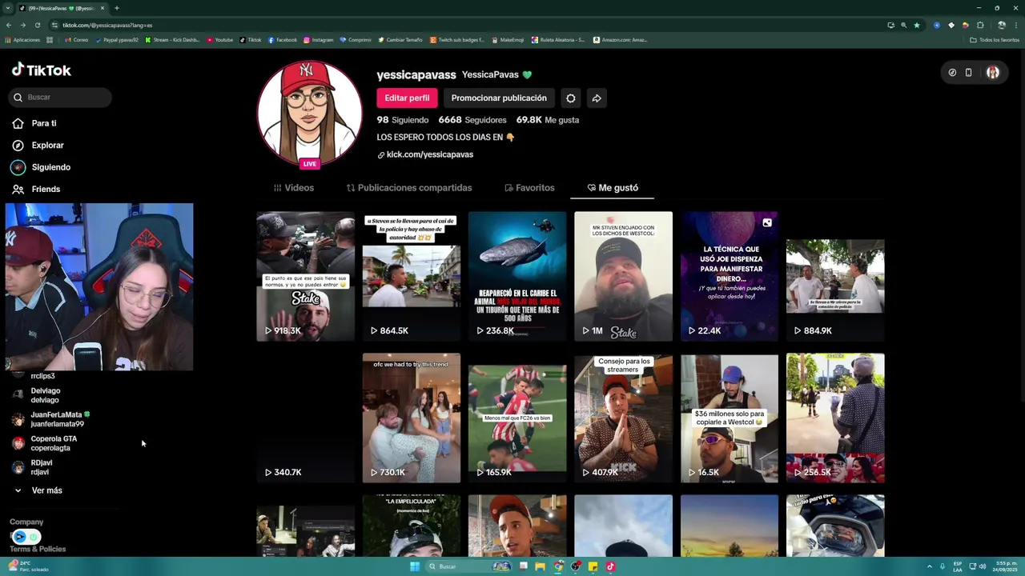
Task: Click the phone app icon in top right
Action: tap(968, 73)
